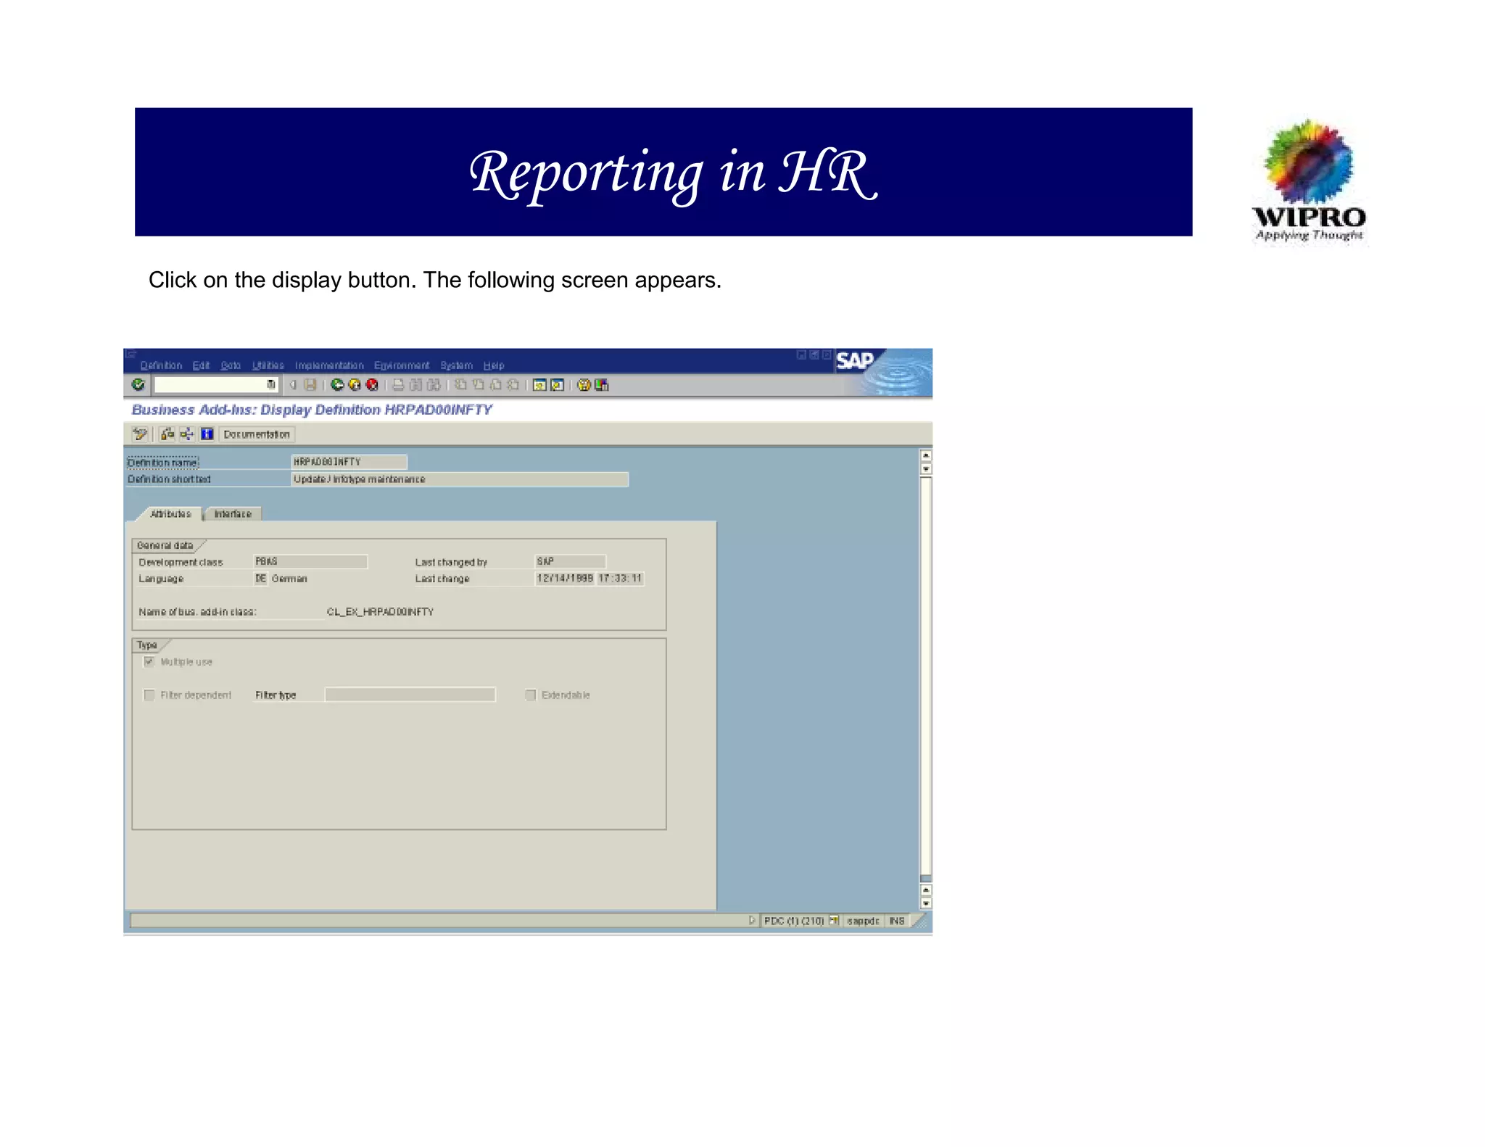The image size is (1485, 1147).
Task: Click the Documentation button
Action: coord(257,434)
